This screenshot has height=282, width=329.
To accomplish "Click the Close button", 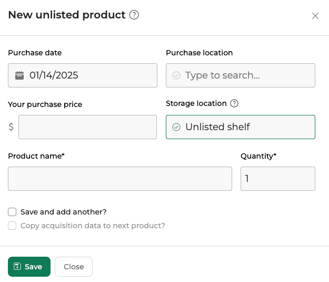I will [74, 267].
